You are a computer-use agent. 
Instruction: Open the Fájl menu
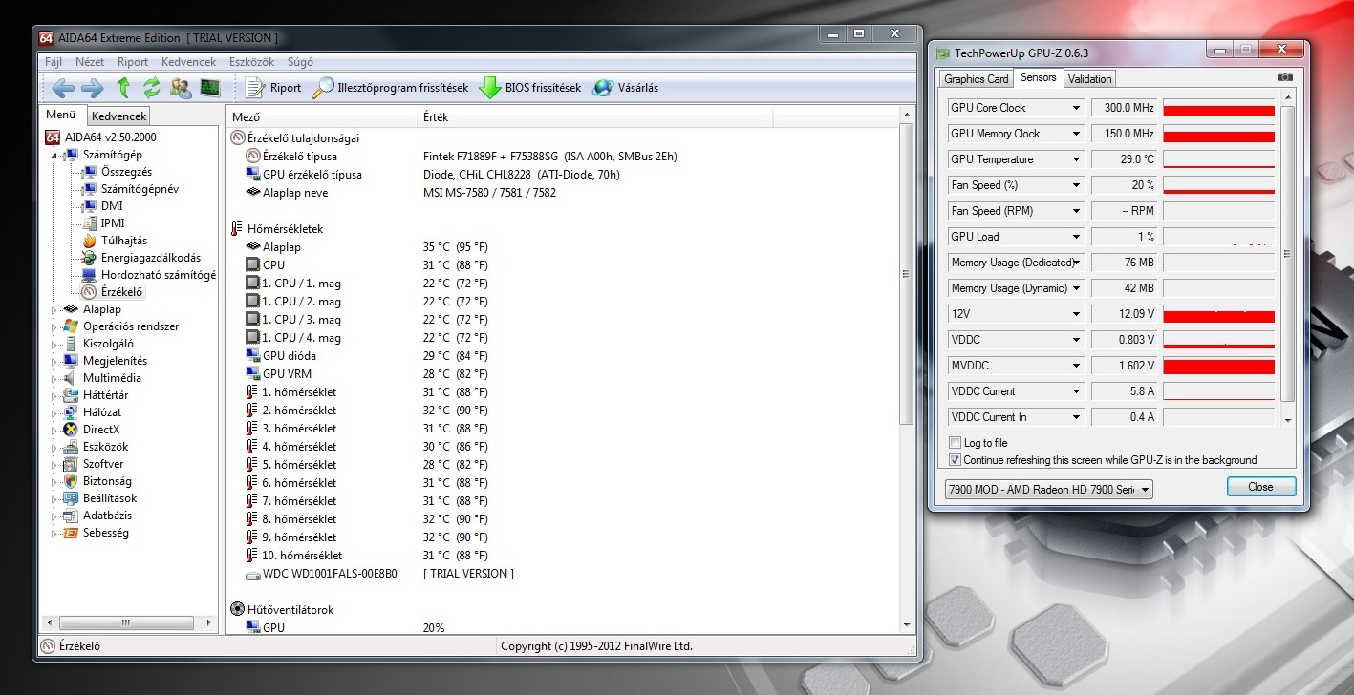54,62
